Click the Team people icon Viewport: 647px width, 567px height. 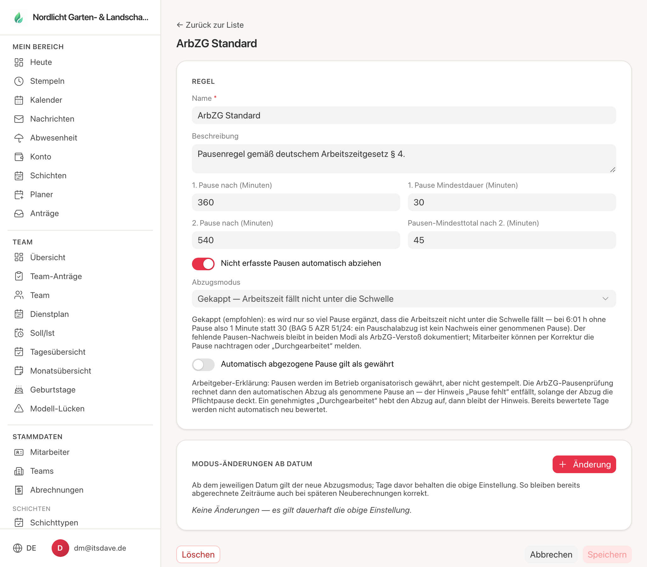(x=19, y=295)
